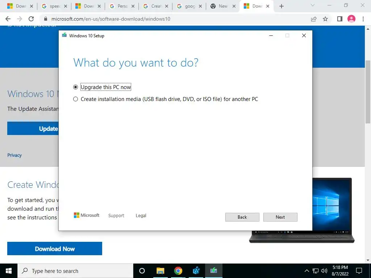Share this page using the share icon
This screenshot has height=278, width=371.
tap(314, 19)
